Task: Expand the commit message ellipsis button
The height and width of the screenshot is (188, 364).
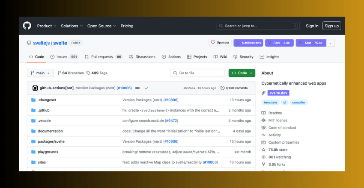Action: point(137,88)
